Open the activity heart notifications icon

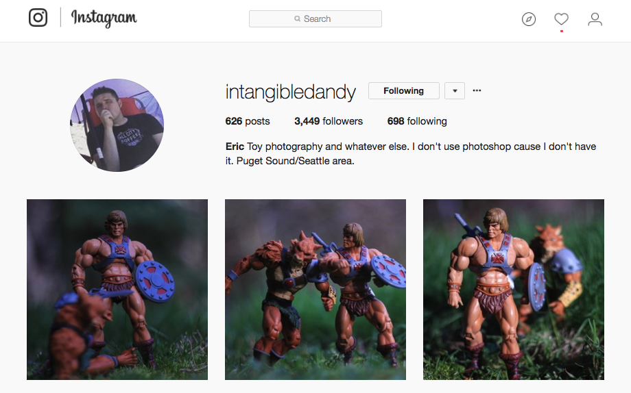(561, 19)
